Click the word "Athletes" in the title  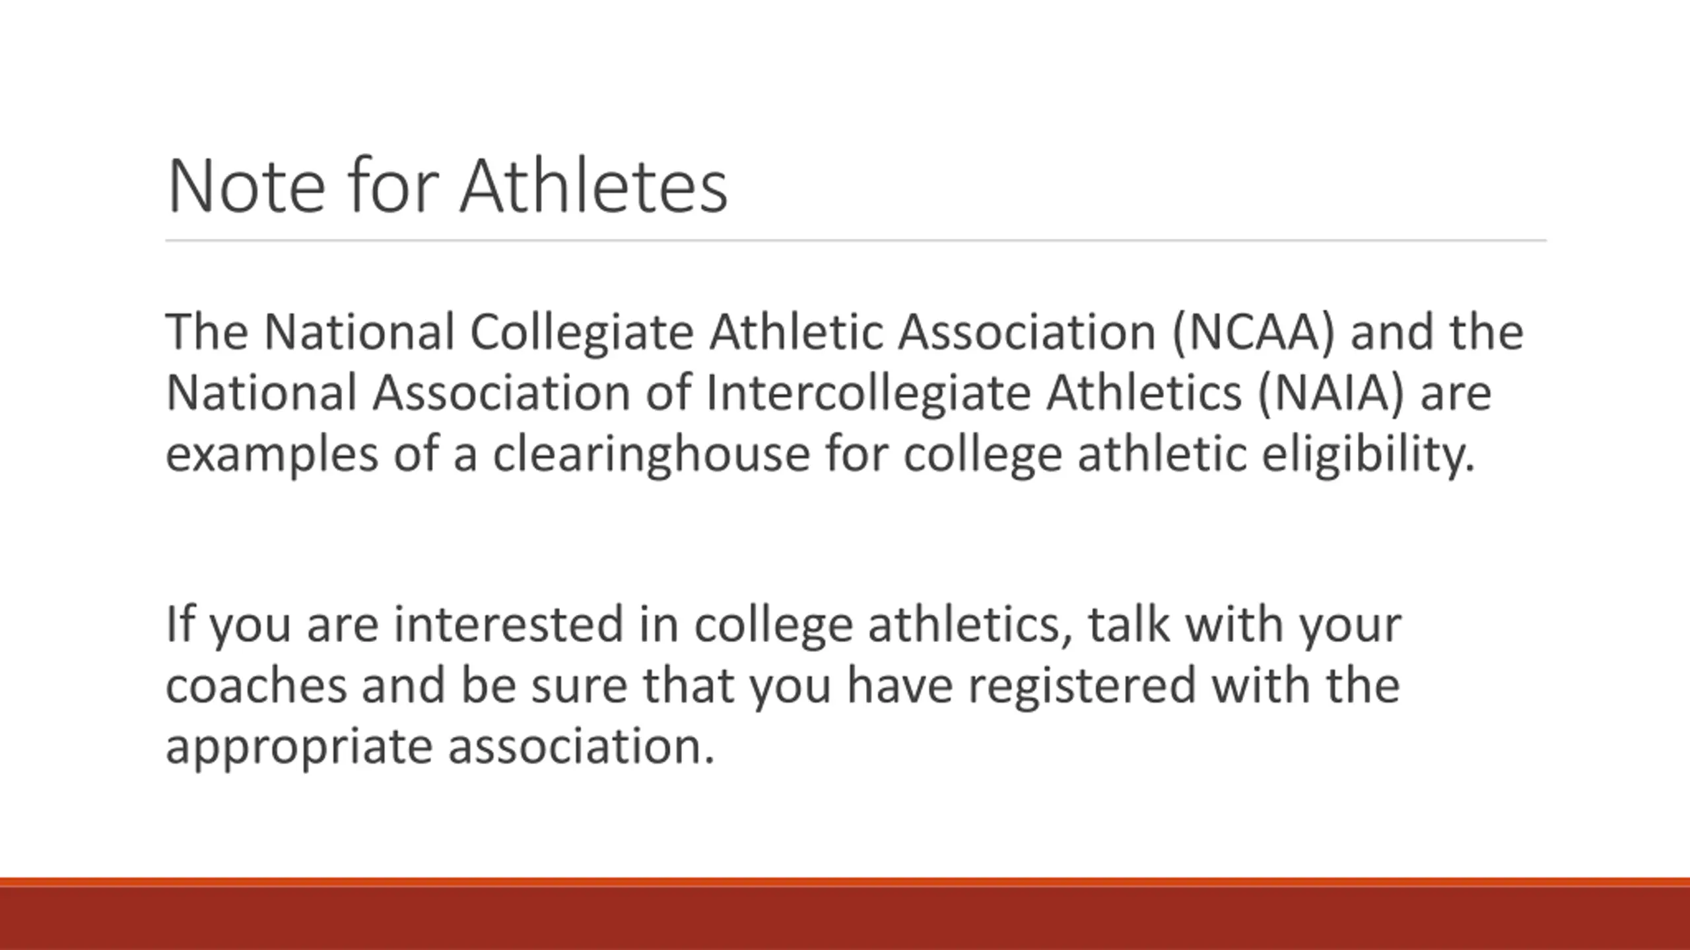[594, 185]
